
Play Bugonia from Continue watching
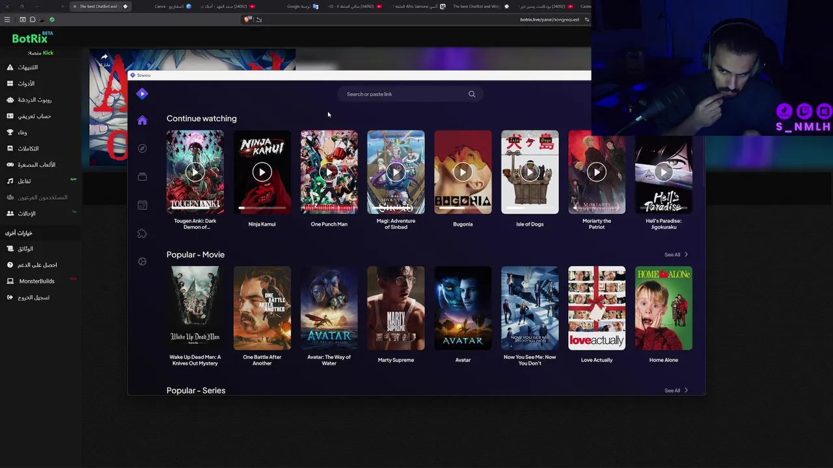click(x=463, y=172)
